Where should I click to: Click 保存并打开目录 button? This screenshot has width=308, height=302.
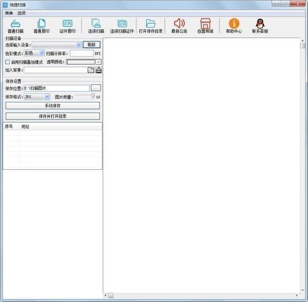click(53, 116)
